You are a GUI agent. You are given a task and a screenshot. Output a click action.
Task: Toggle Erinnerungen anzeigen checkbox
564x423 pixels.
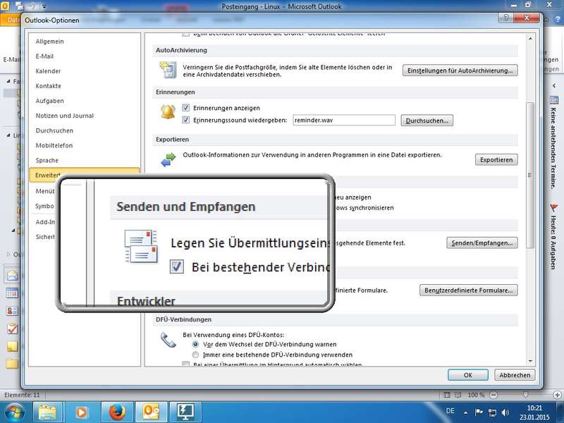click(185, 108)
